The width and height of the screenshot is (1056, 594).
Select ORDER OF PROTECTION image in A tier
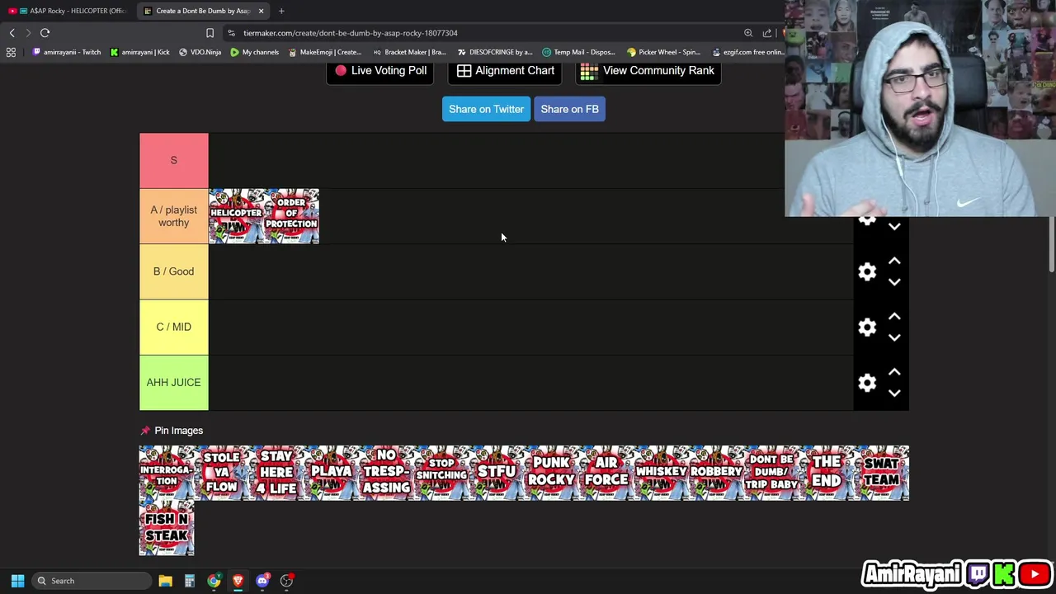point(291,216)
